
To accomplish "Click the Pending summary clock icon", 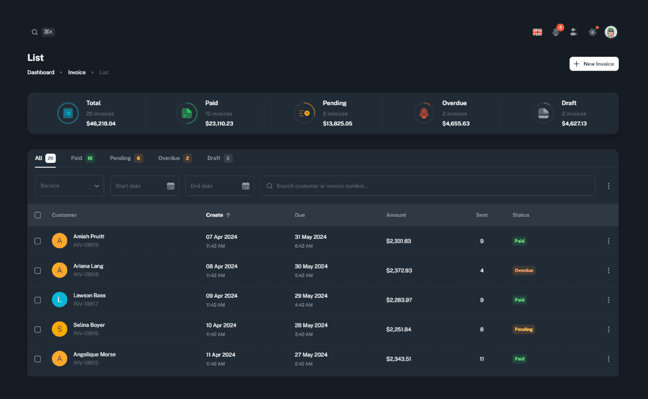I will point(305,113).
